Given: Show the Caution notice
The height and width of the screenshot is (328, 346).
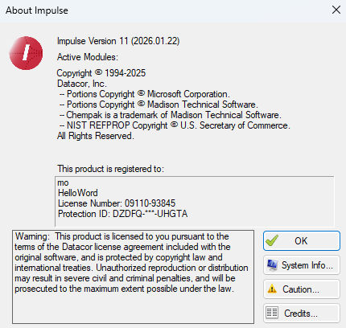Looking at the screenshot, I should pos(302,289).
